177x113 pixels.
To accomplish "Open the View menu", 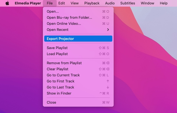I will (x=74, y=3).
